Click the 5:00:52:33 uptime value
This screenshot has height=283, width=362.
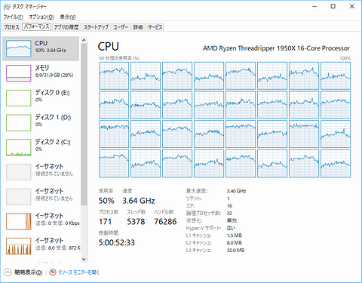click(117, 242)
